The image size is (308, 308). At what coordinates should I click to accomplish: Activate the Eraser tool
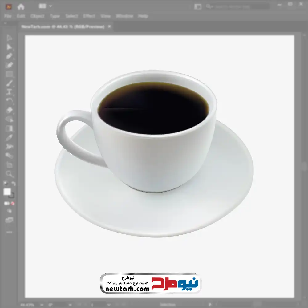click(x=9, y=110)
